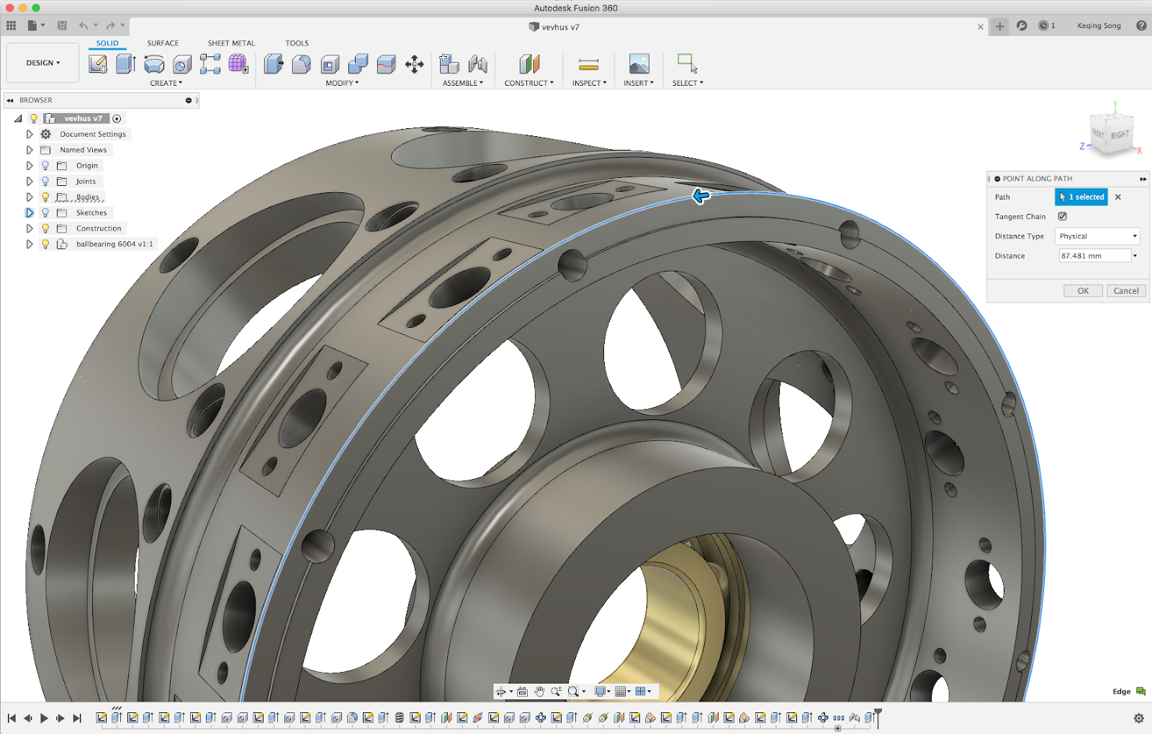
Task: Open the SHEET METAL tab
Action: [x=231, y=43]
